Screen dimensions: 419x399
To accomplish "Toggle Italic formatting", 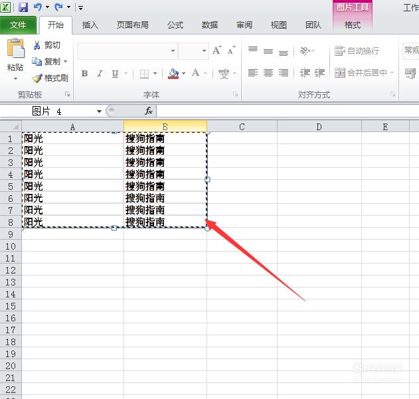I will tap(100, 73).
